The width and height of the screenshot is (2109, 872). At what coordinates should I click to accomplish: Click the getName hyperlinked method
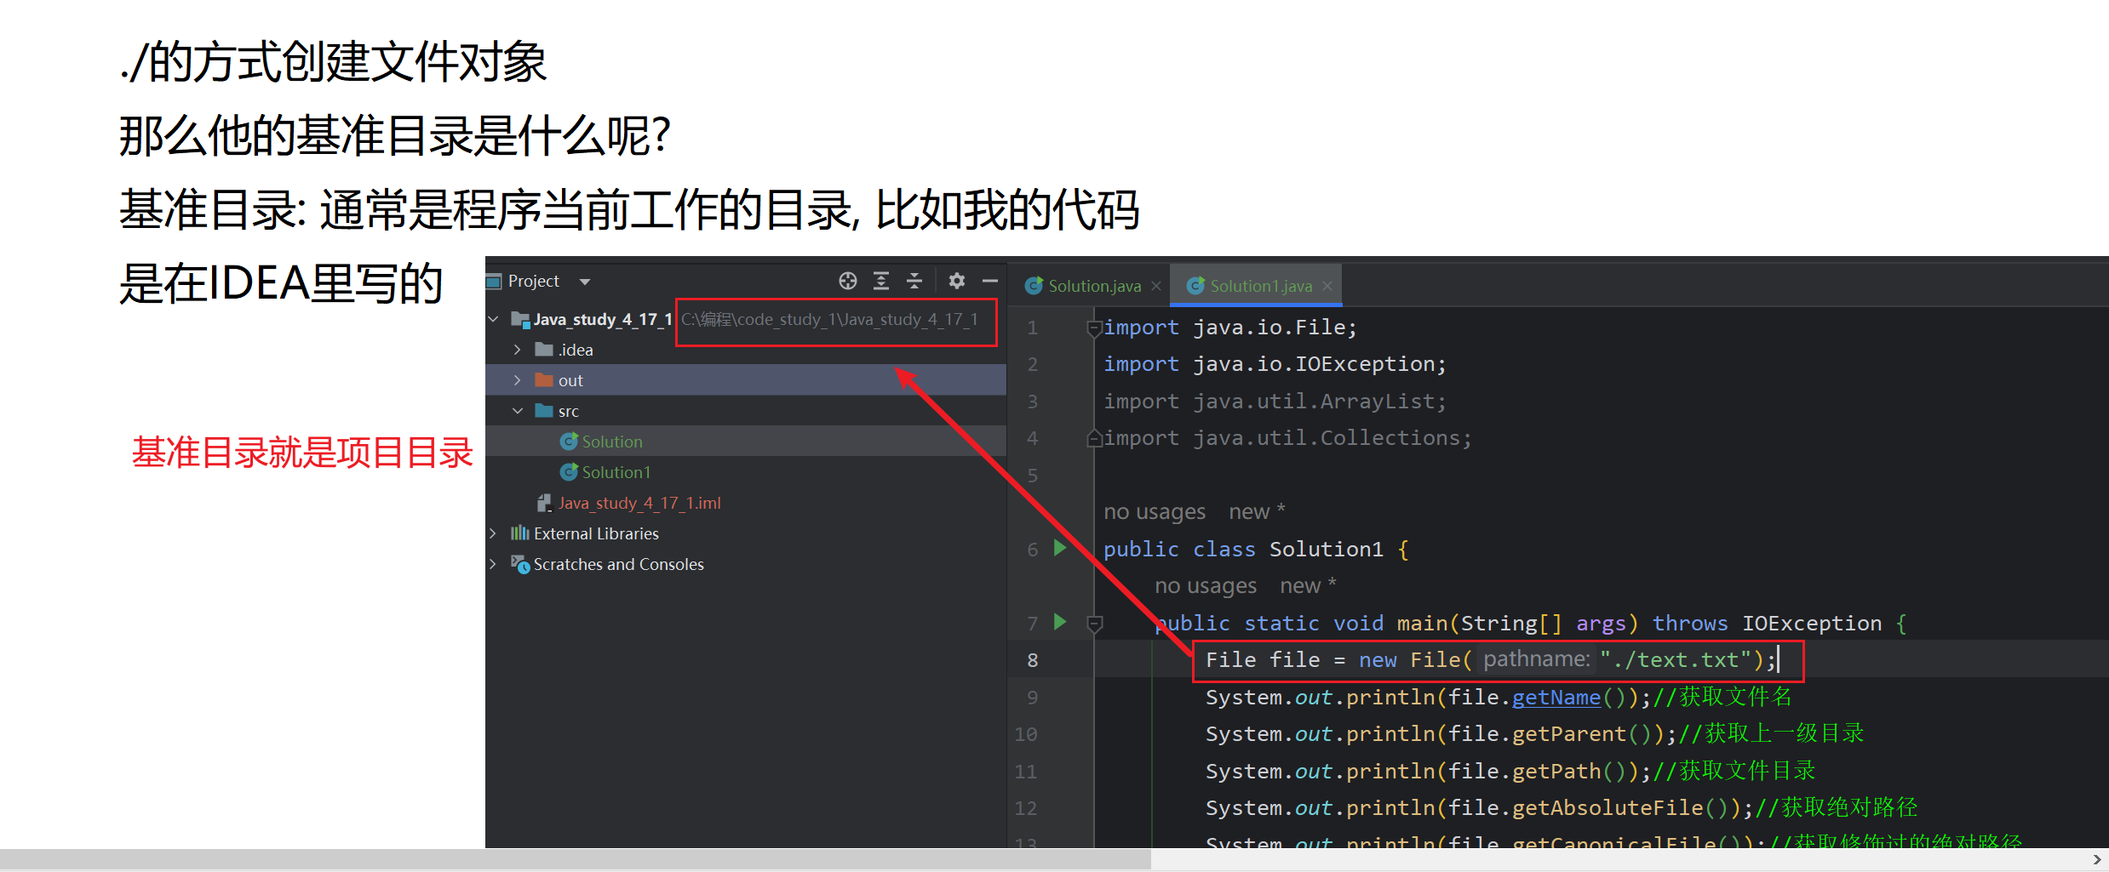pyautogui.click(x=1555, y=697)
